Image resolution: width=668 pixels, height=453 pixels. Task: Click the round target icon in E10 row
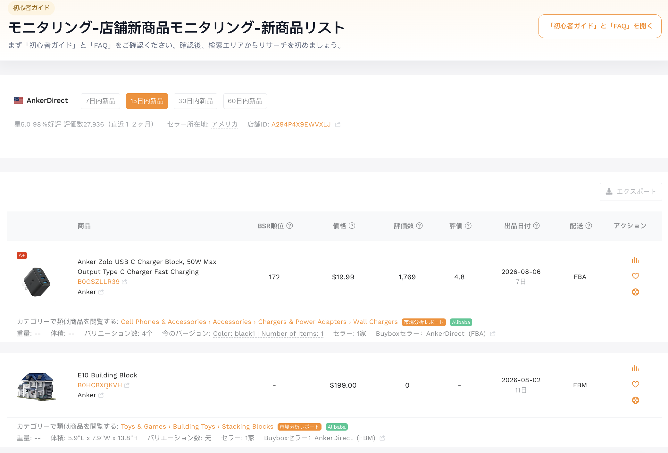(x=635, y=400)
